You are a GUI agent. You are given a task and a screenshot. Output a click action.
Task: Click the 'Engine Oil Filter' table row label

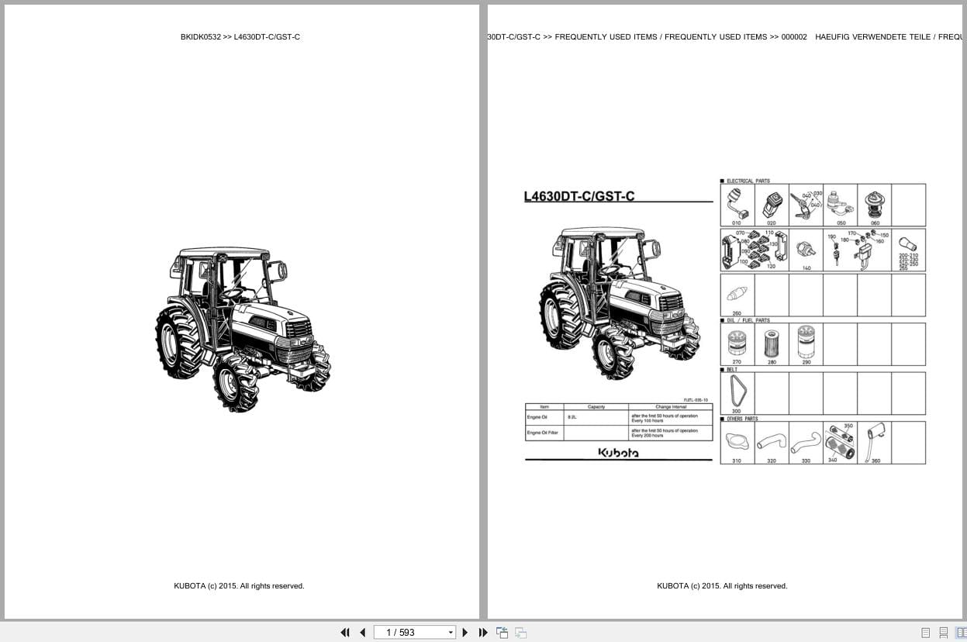tap(543, 433)
